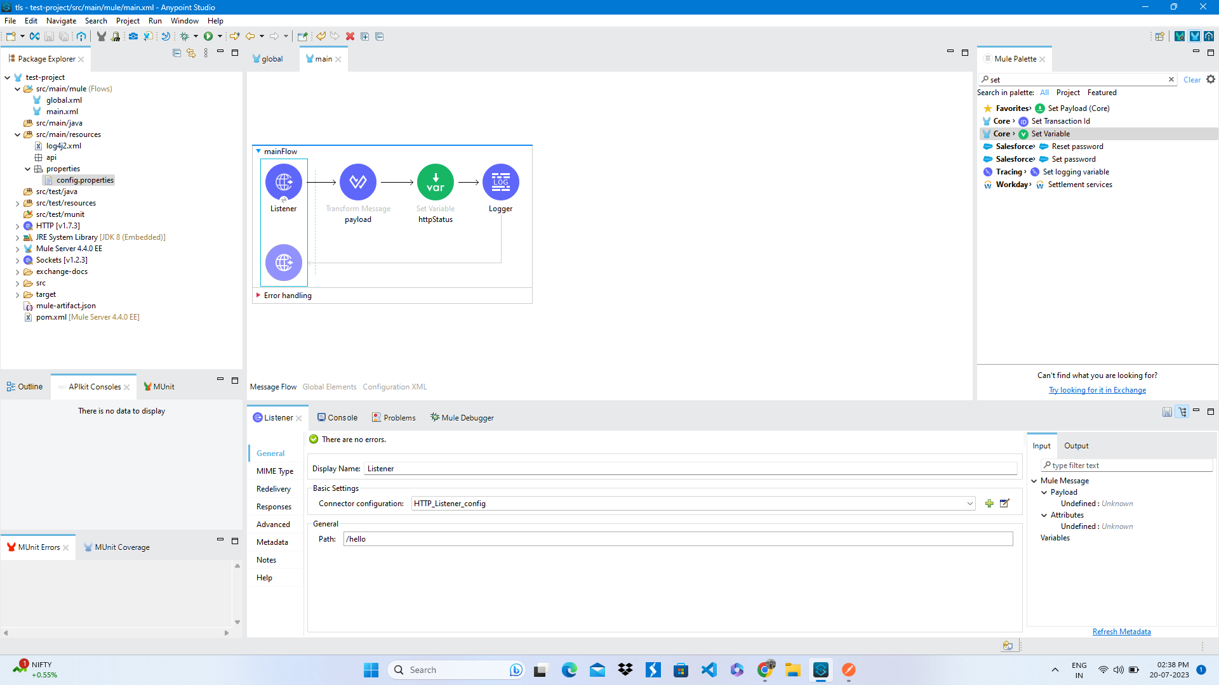The height and width of the screenshot is (685, 1219).
Task: Click the Path input field
Action: [678, 539]
